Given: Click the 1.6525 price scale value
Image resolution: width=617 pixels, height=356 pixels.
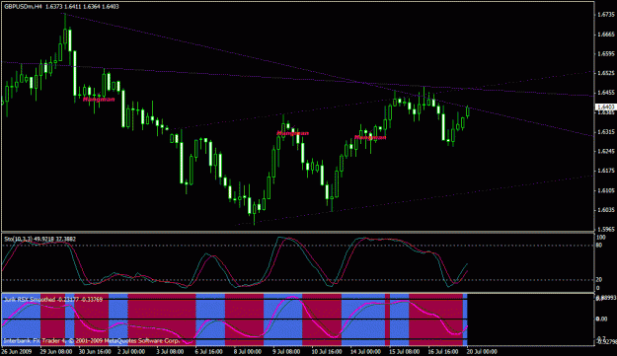Looking at the screenshot, I should (606, 74).
